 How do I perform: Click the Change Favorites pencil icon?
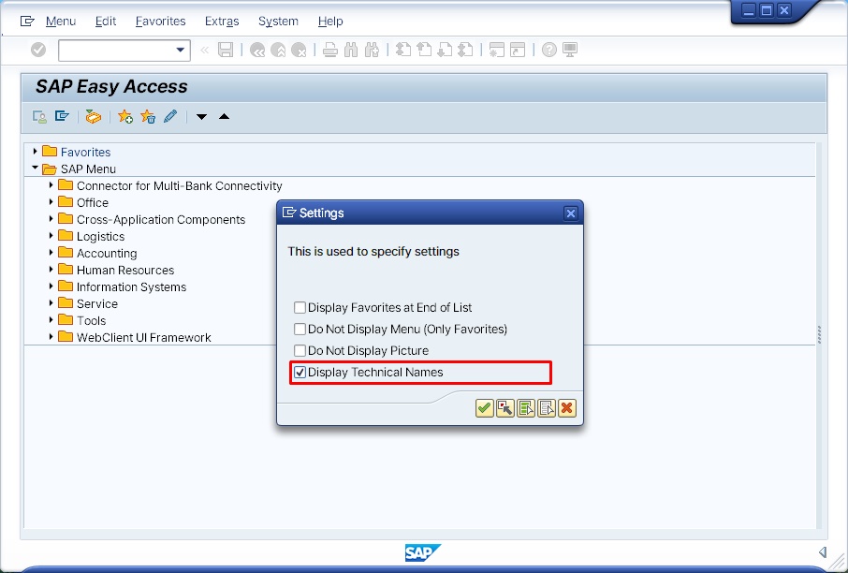pyautogui.click(x=170, y=116)
